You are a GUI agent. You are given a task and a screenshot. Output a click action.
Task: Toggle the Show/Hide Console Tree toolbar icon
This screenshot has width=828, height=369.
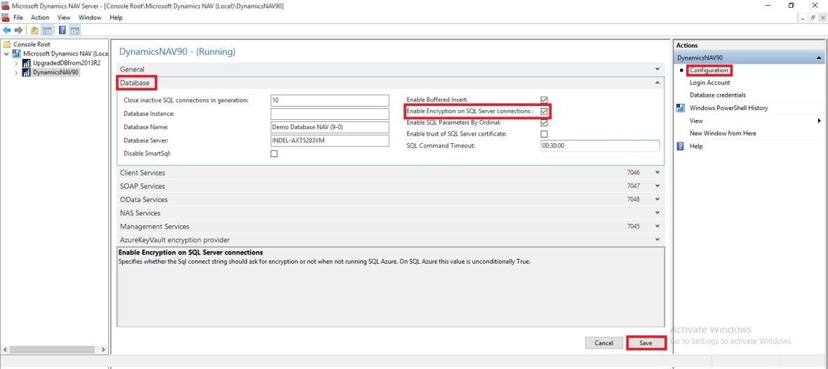(x=46, y=30)
